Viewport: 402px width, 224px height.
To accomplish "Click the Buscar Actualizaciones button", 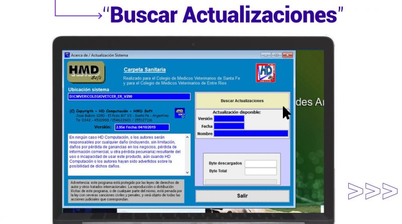I will (242, 101).
